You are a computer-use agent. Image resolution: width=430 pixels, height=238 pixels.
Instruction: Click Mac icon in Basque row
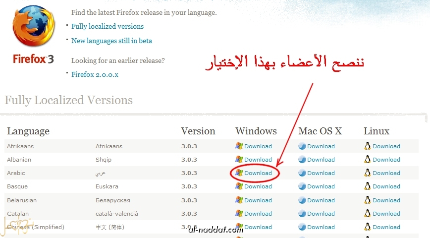[x=302, y=186]
